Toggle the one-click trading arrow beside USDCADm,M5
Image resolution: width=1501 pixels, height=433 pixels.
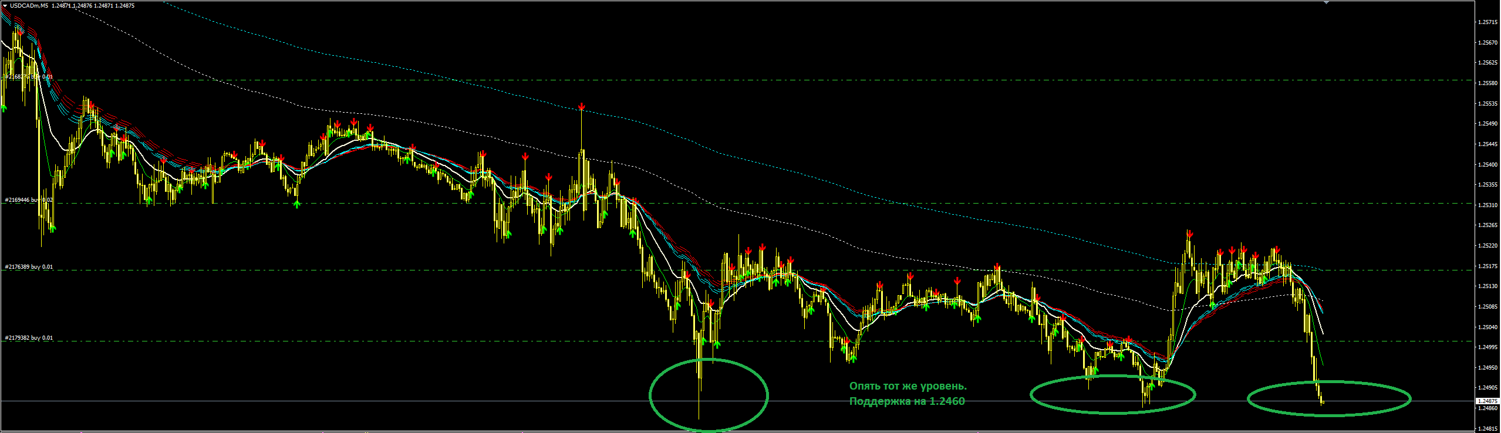coord(5,6)
